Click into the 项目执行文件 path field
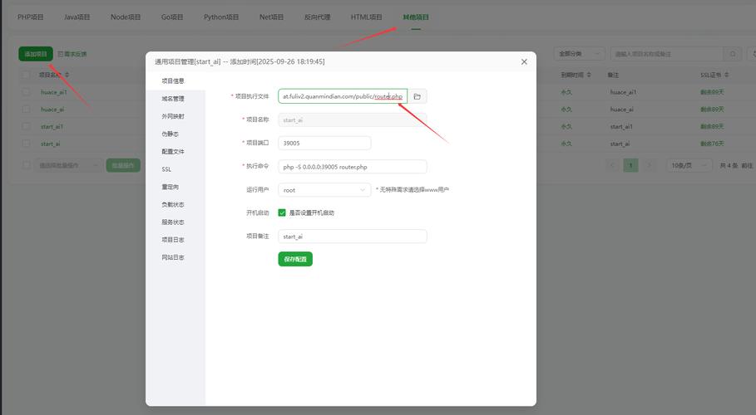This screenshot has height=415, width=756. (x=343, y=96)
